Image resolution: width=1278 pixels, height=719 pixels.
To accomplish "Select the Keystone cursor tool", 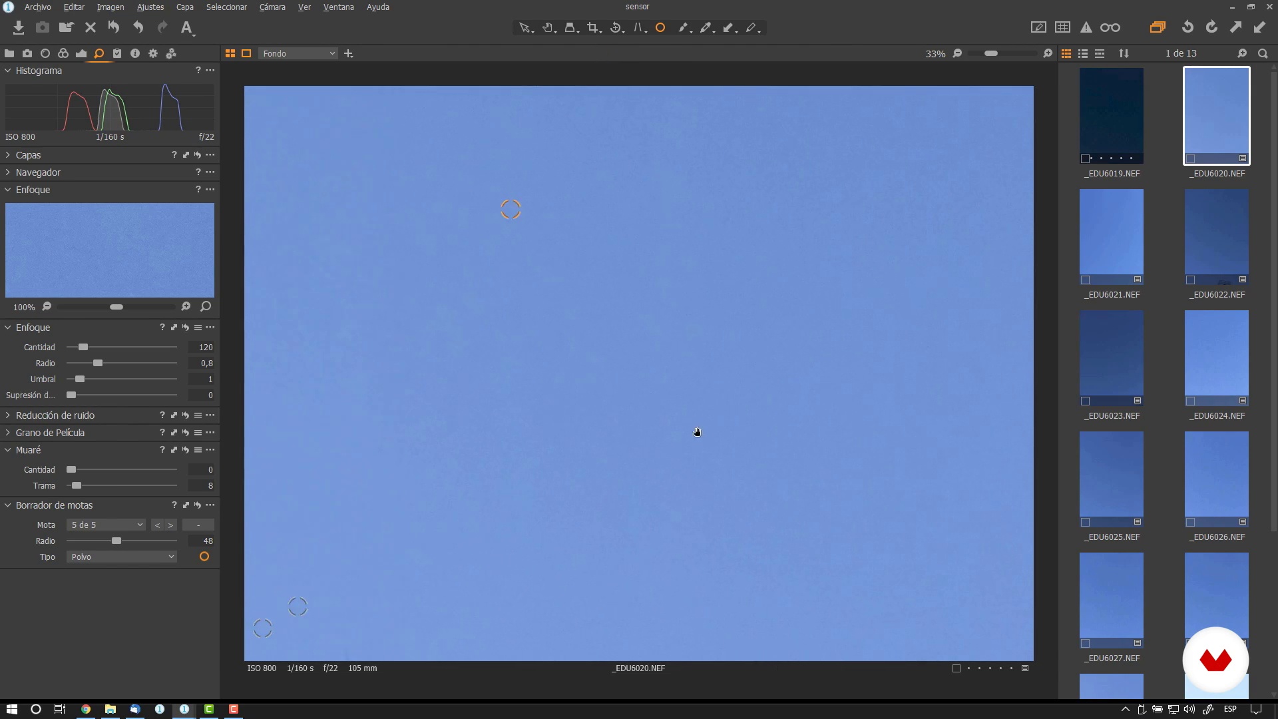I will [x=639, y=27].
